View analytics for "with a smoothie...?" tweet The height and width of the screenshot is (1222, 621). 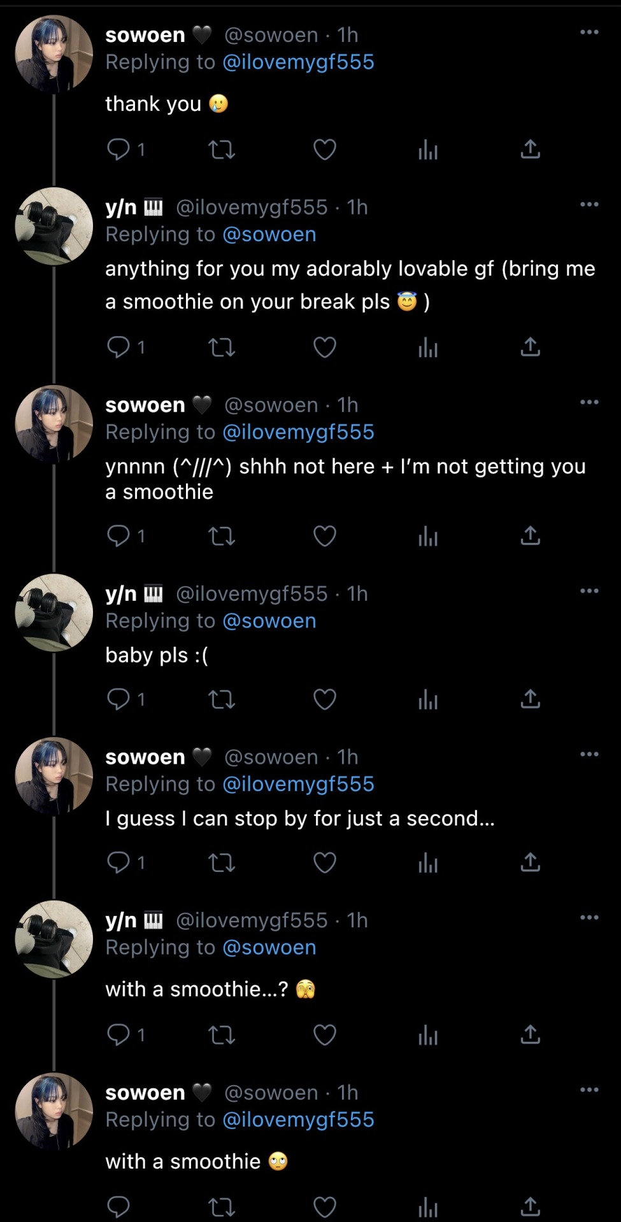tap(427, 1035)
